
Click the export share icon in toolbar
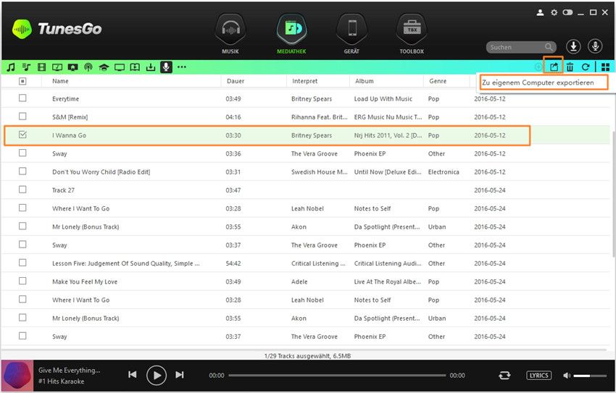coord(554,67)
